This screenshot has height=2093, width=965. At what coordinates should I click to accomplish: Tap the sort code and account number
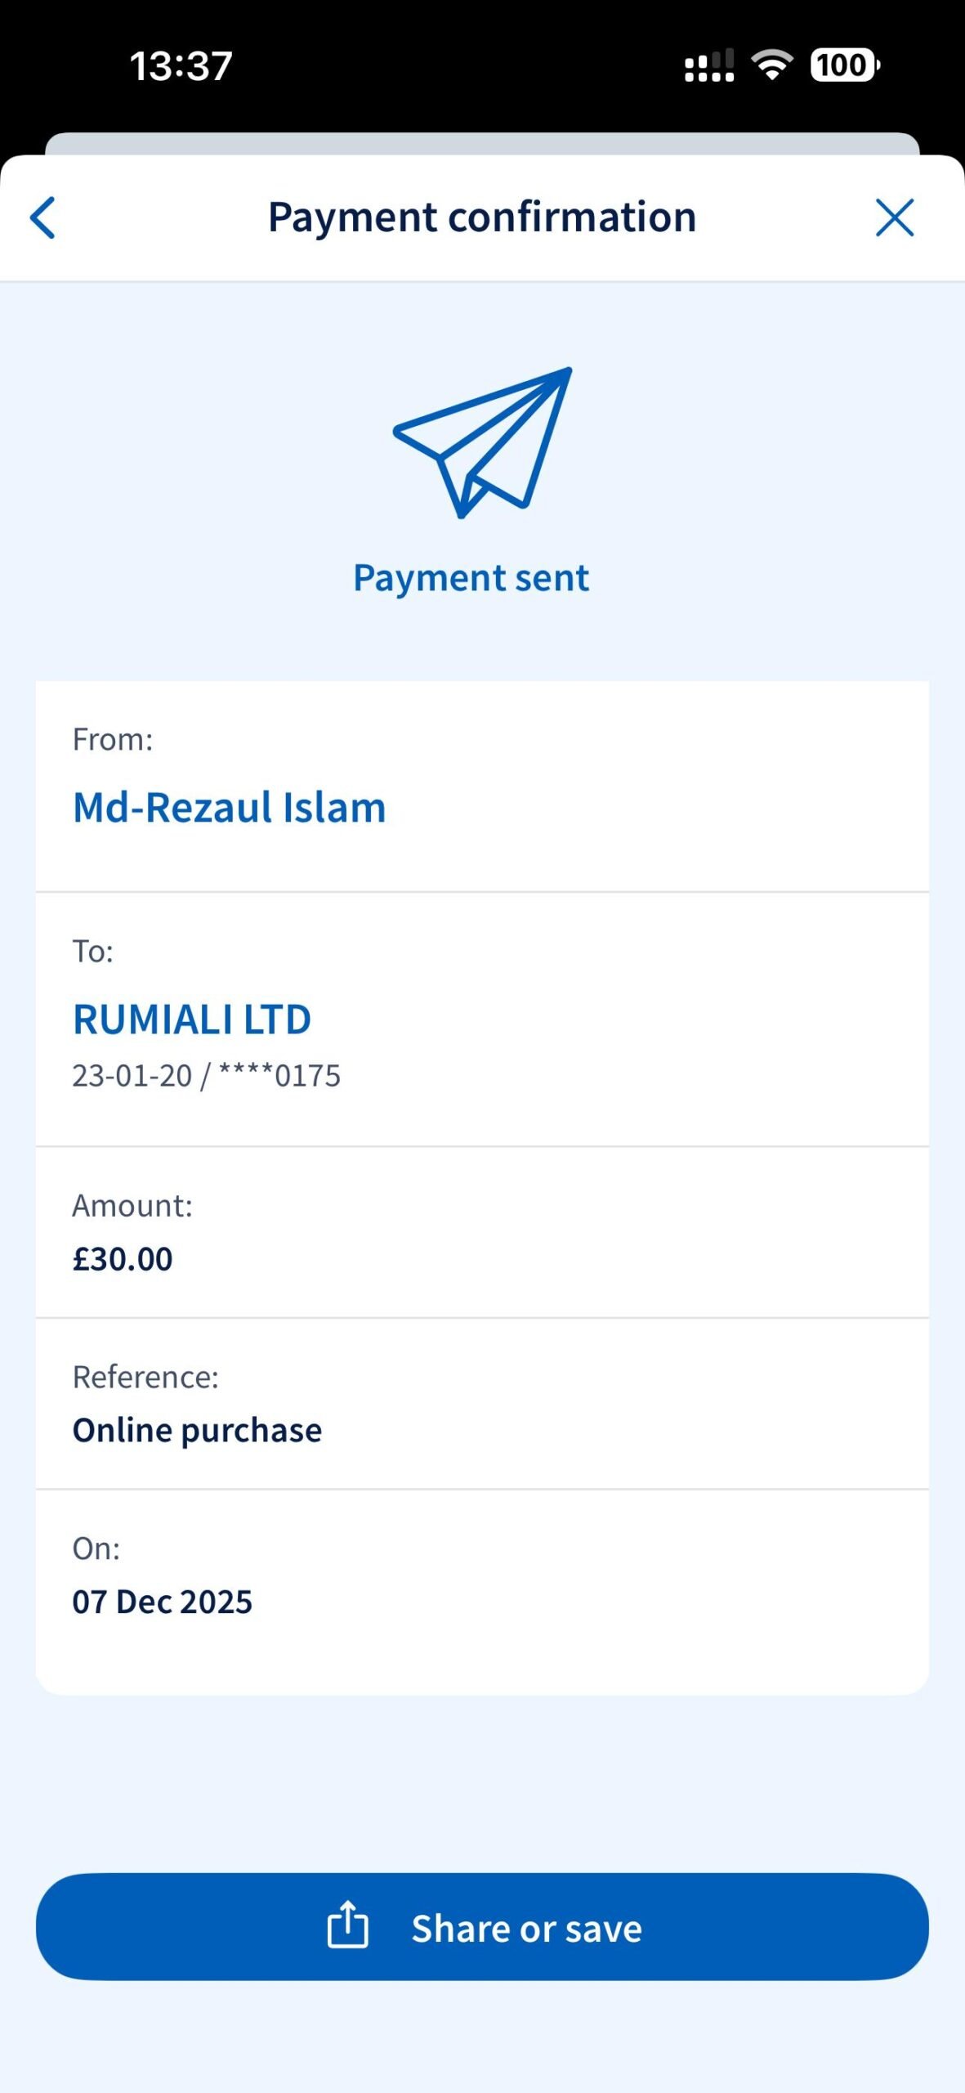pyautogui.click(x=206, y=1076)
